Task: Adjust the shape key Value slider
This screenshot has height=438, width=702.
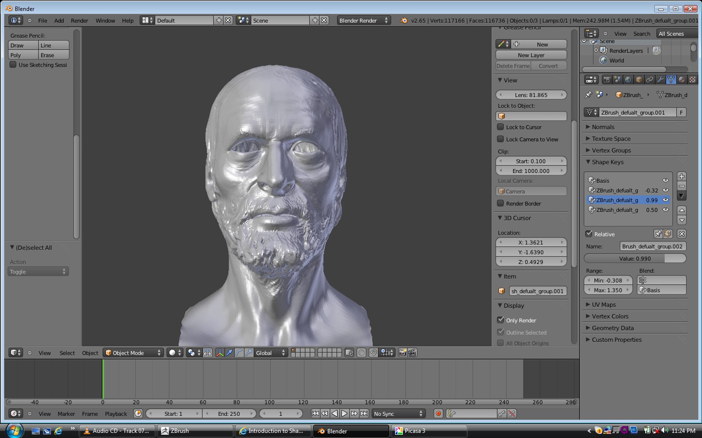Action: [635, 258]
